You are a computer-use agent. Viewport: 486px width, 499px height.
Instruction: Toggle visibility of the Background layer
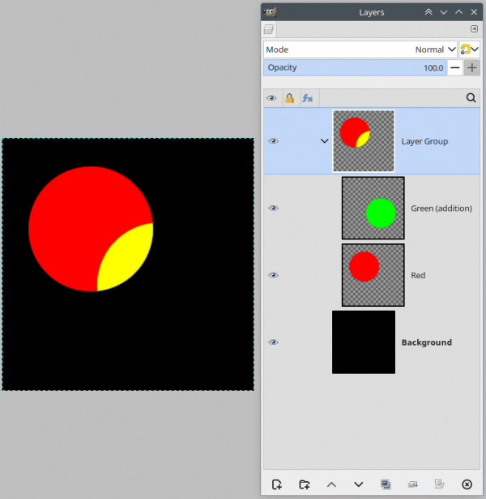pyautogui.click(x=273, y=342)
